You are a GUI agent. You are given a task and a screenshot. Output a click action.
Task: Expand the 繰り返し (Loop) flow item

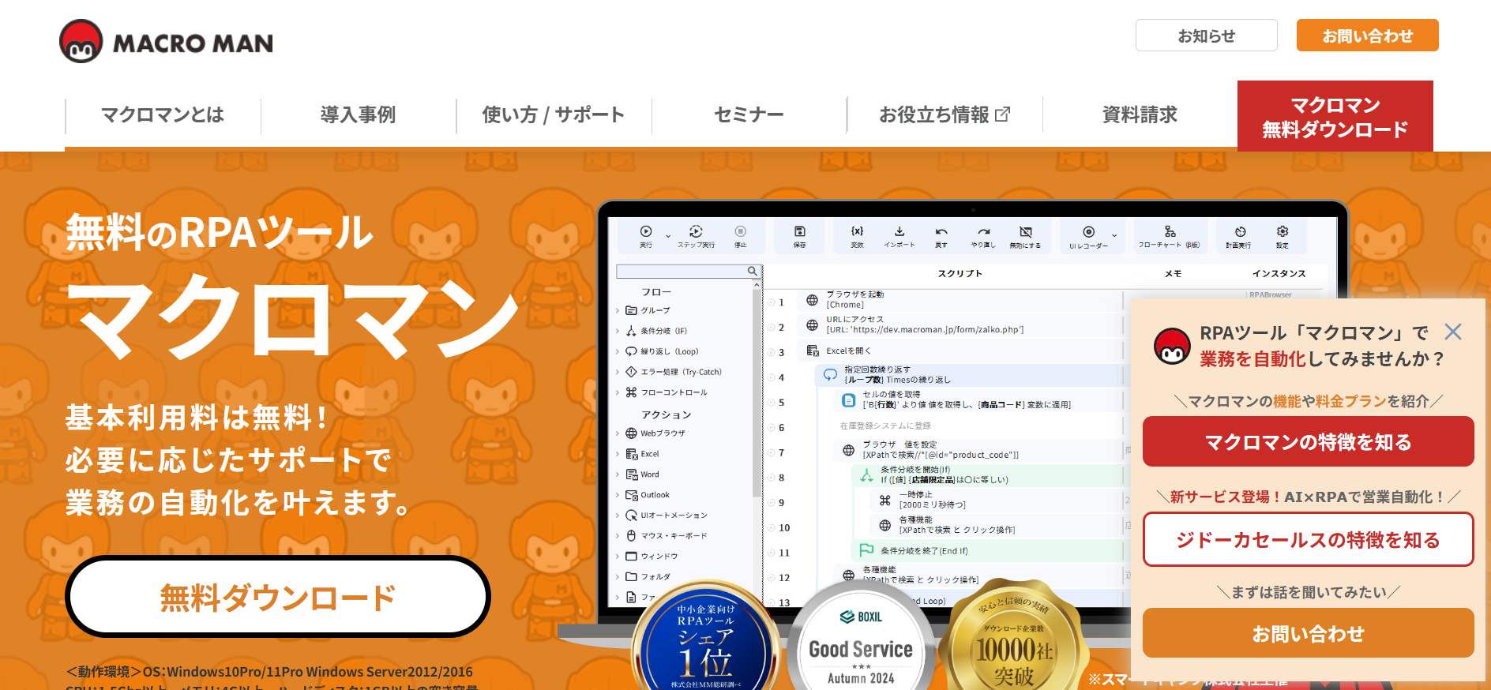618,351
